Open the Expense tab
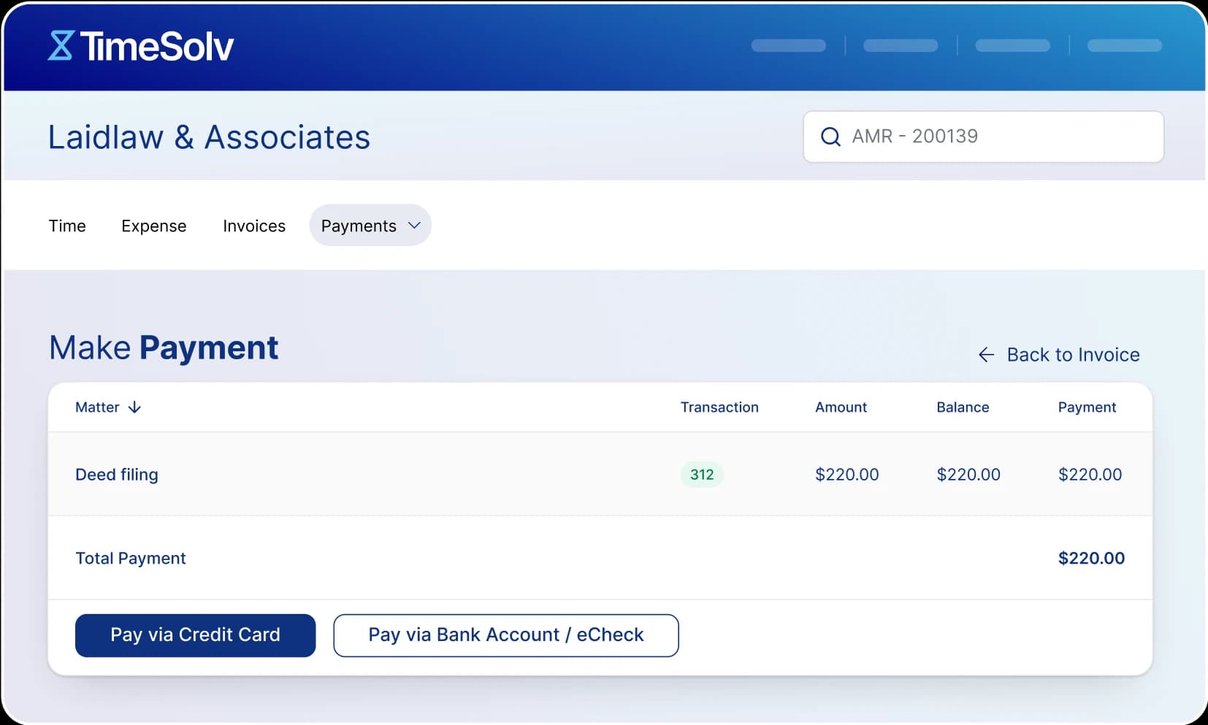Image resolution: width=1208 pixels, height=725 pixels. click(x=153, y=225)
